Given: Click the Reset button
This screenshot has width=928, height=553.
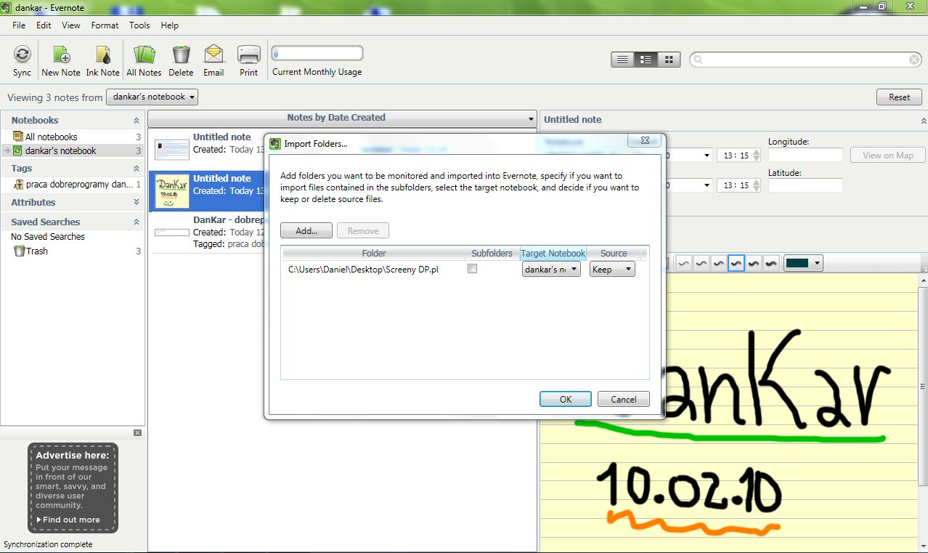Looking at the screenshot, I should (x=899, y=97).
